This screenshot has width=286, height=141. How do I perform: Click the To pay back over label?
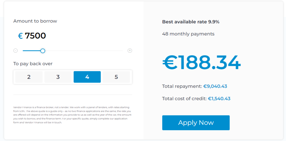(33, 64)
